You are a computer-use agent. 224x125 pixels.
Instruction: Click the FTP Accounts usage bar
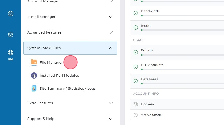pos(182,69)
